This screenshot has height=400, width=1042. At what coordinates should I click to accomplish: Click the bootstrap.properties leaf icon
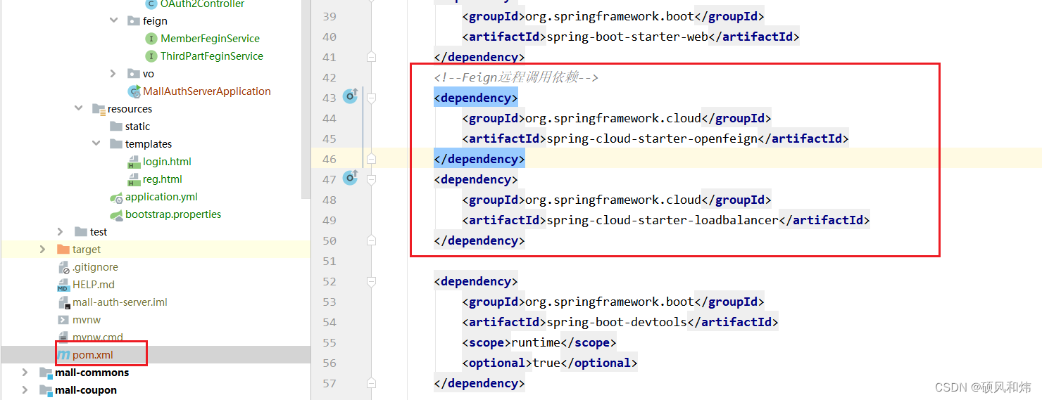(x=116, y=214)
